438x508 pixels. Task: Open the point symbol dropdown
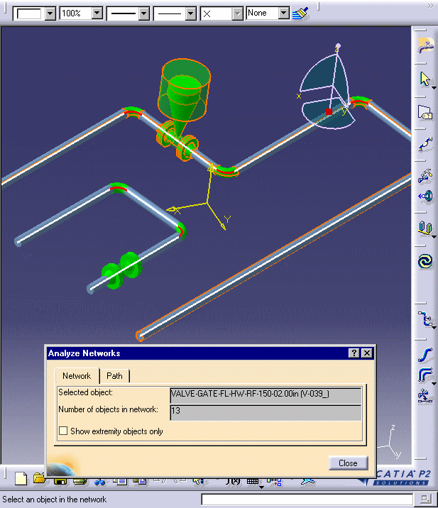pos(236,13)
